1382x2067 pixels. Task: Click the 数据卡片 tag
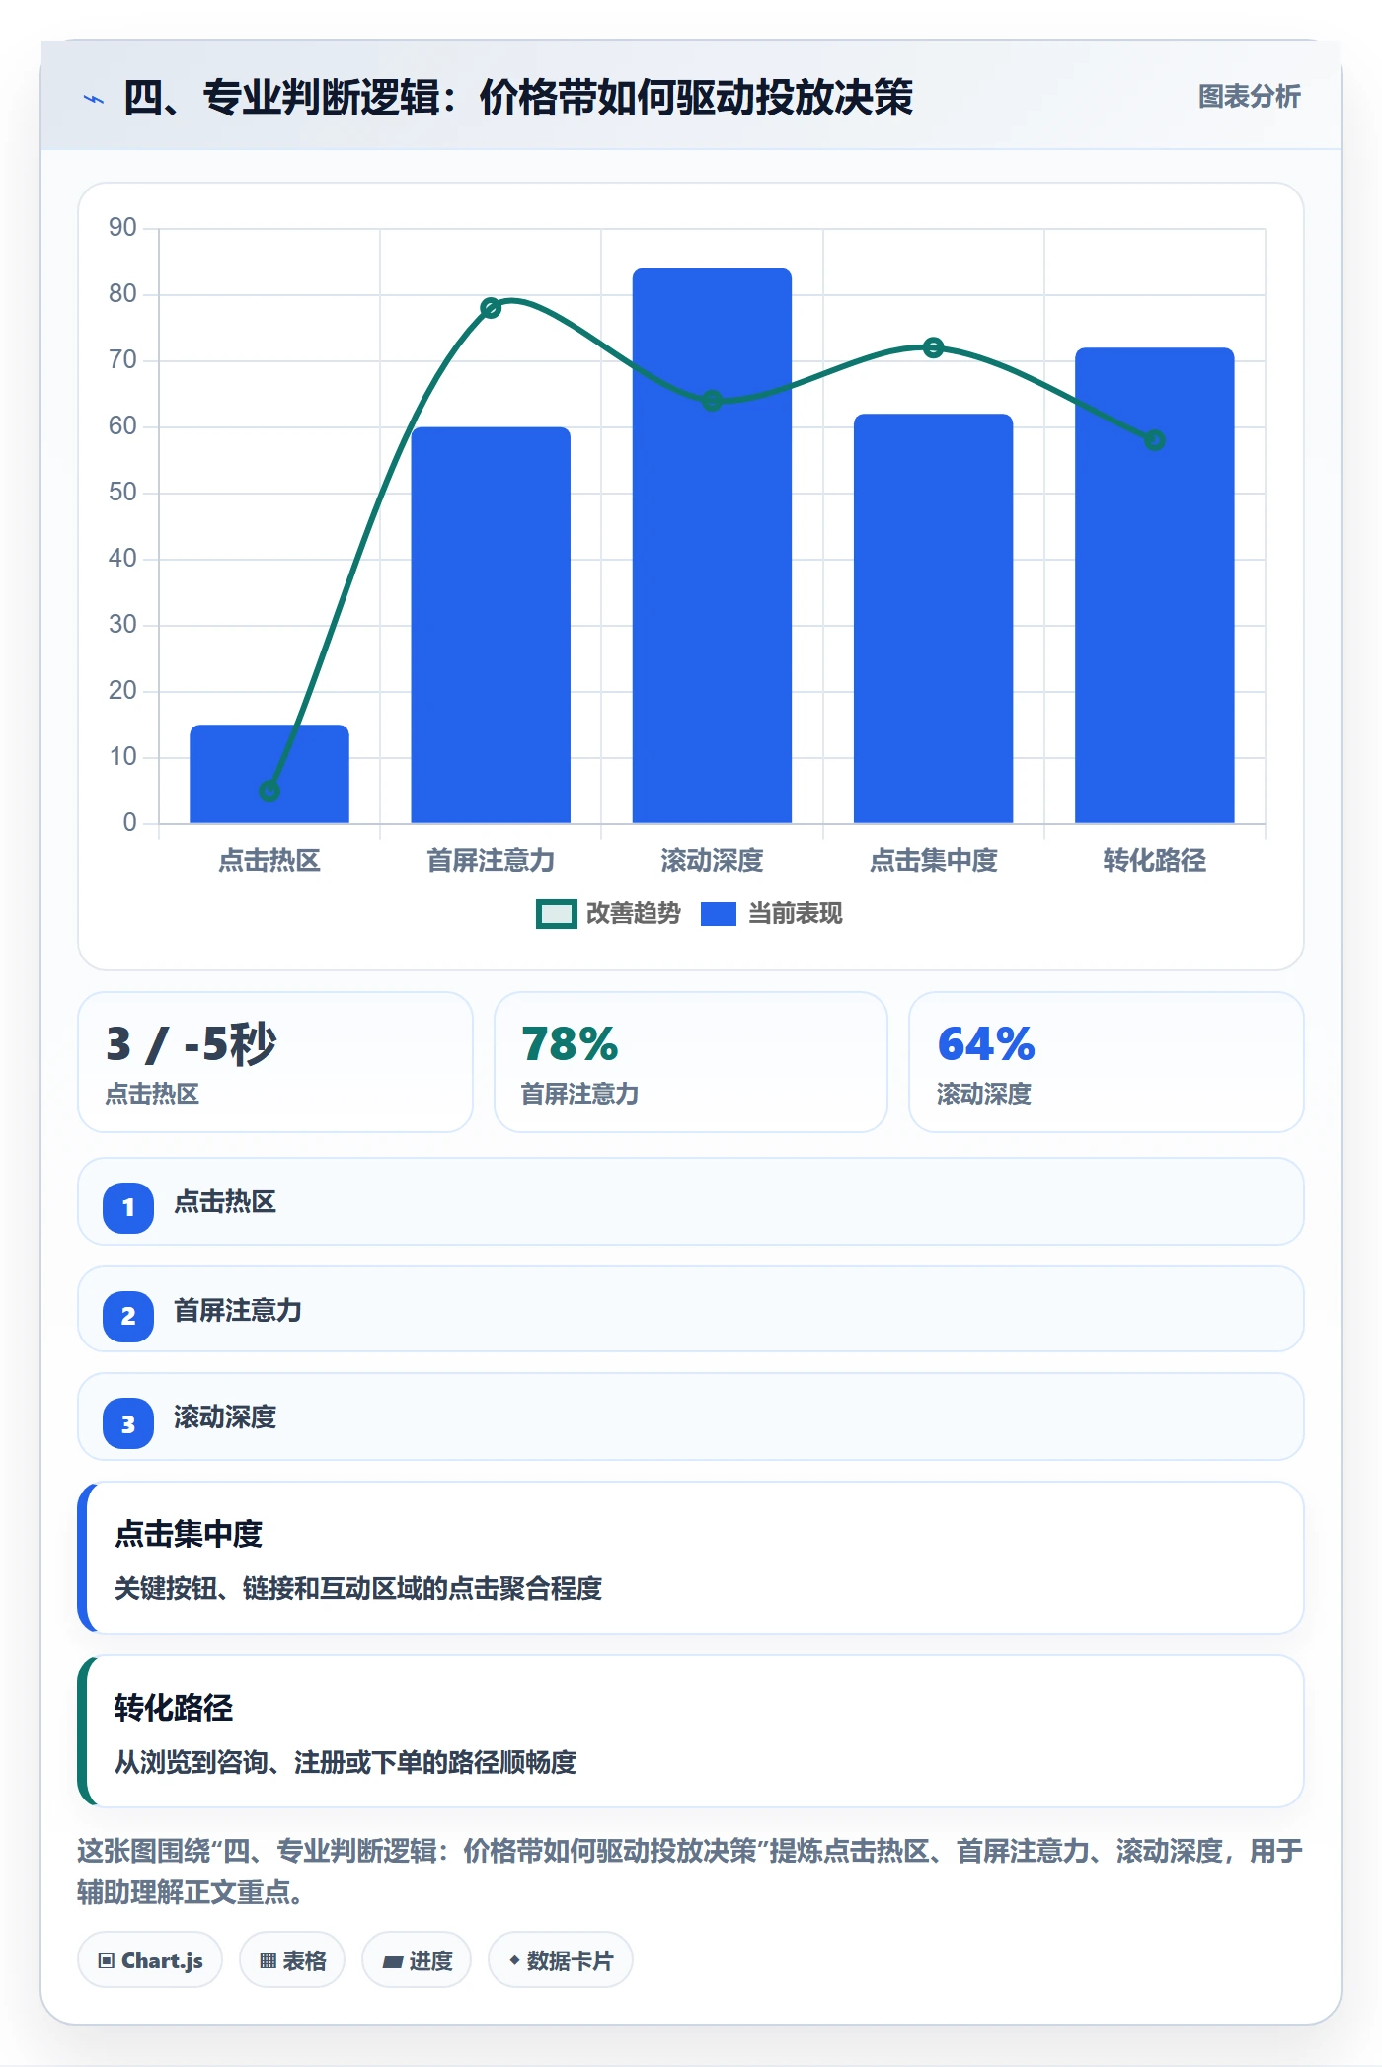[x=561, y=1960]
